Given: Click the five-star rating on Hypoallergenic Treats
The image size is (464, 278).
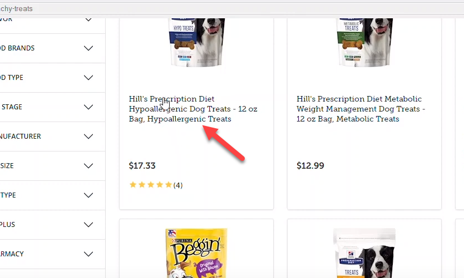Looking at the screenshot, I should tap(151, 185).
